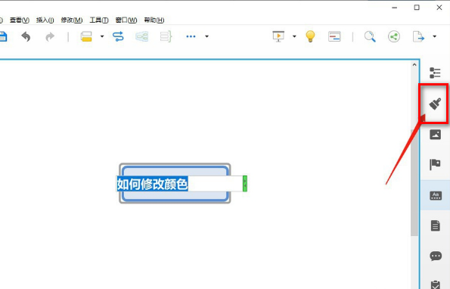This screenshot has width=450, height=289.
Task: Open the 工具(T) menu
Action: tap(99, 20)
